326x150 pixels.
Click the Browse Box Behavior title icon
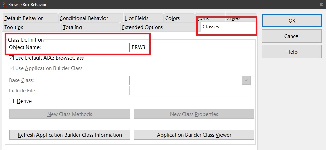(x=4, y=5)
